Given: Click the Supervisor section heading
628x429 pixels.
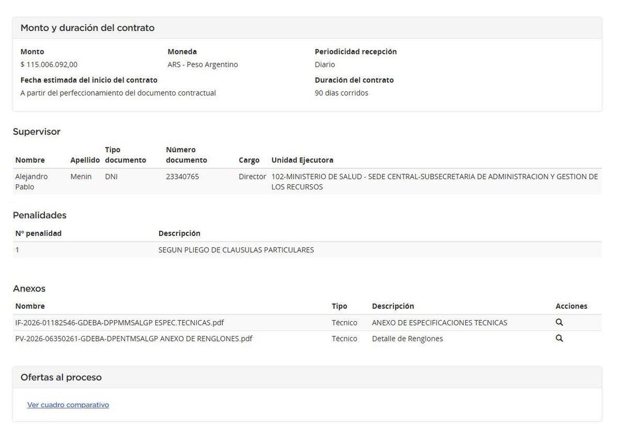Looking at the screenshot, I should coord(37,132).
